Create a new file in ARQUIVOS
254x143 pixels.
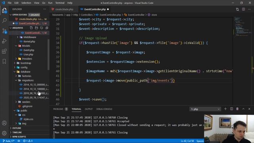[x=31, y=28]
